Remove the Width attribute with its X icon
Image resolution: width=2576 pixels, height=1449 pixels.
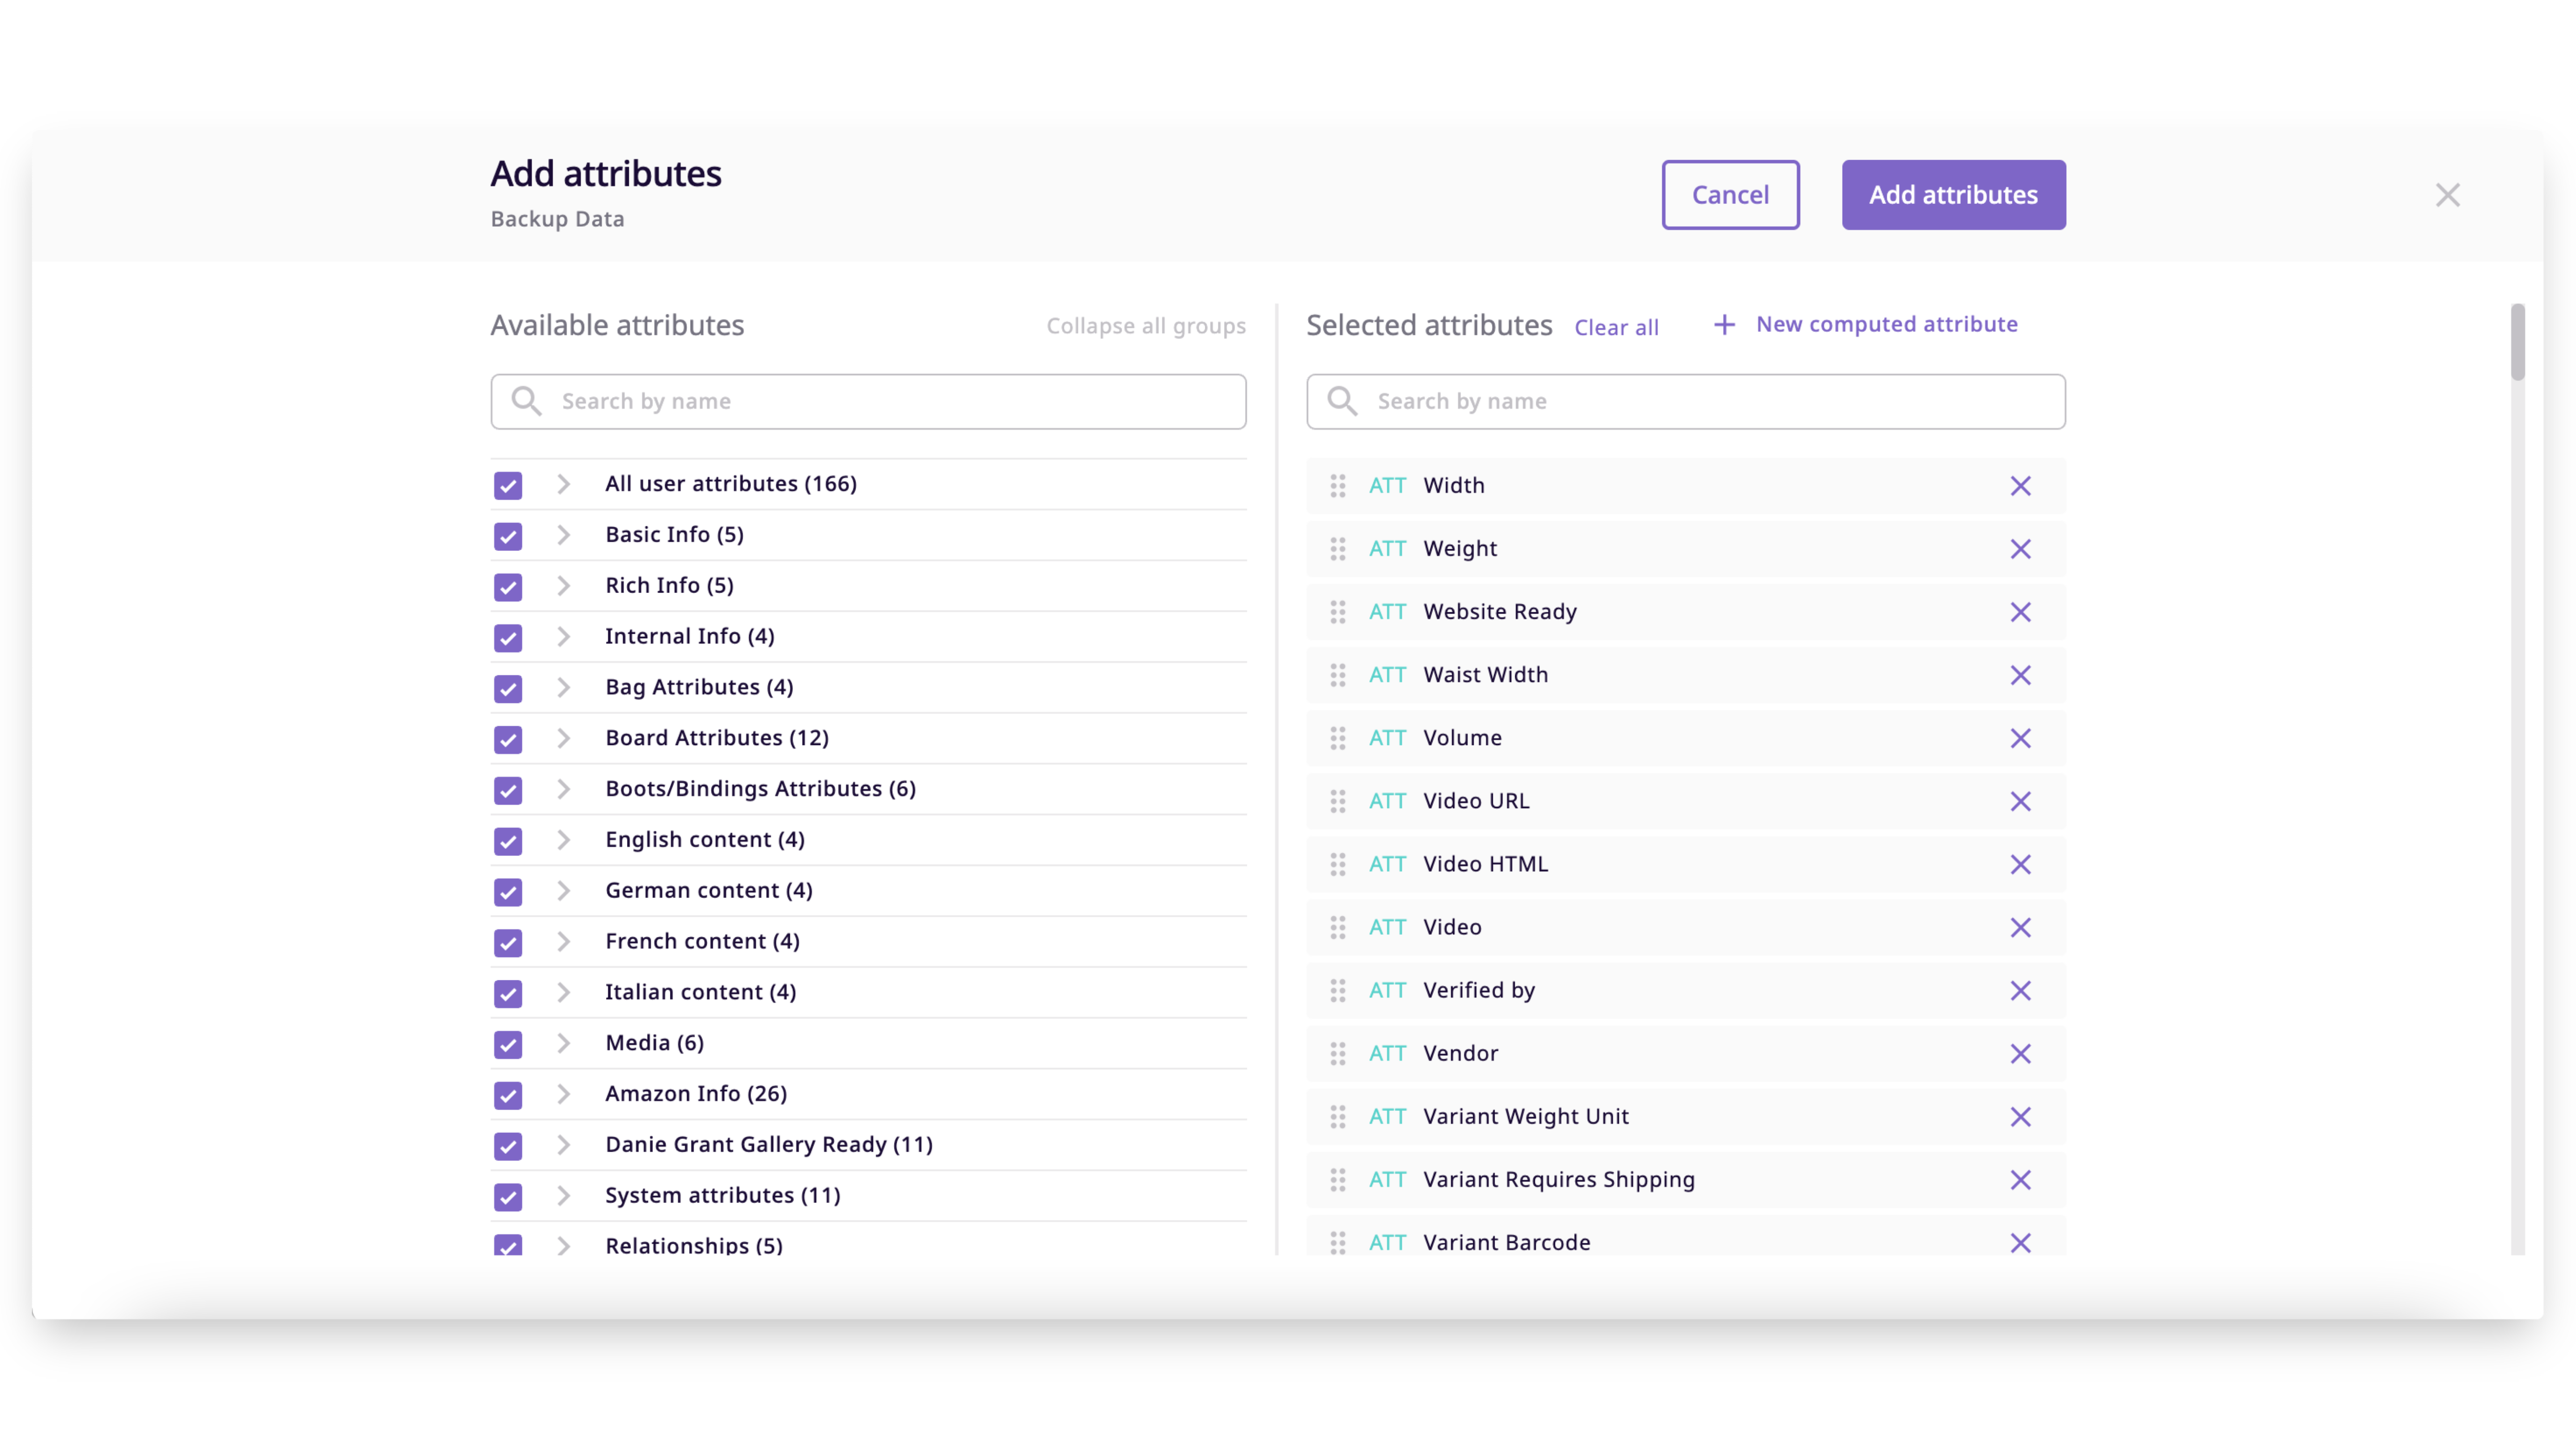2020,486
